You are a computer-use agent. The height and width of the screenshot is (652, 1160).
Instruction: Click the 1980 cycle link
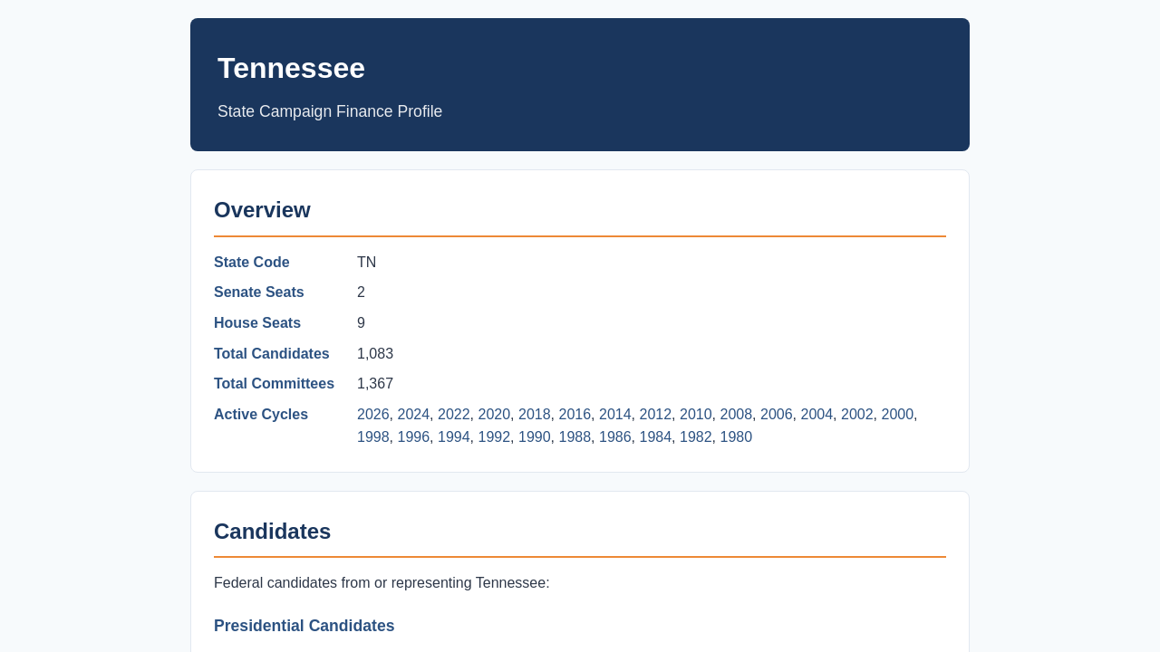click(x=736, y=437)
